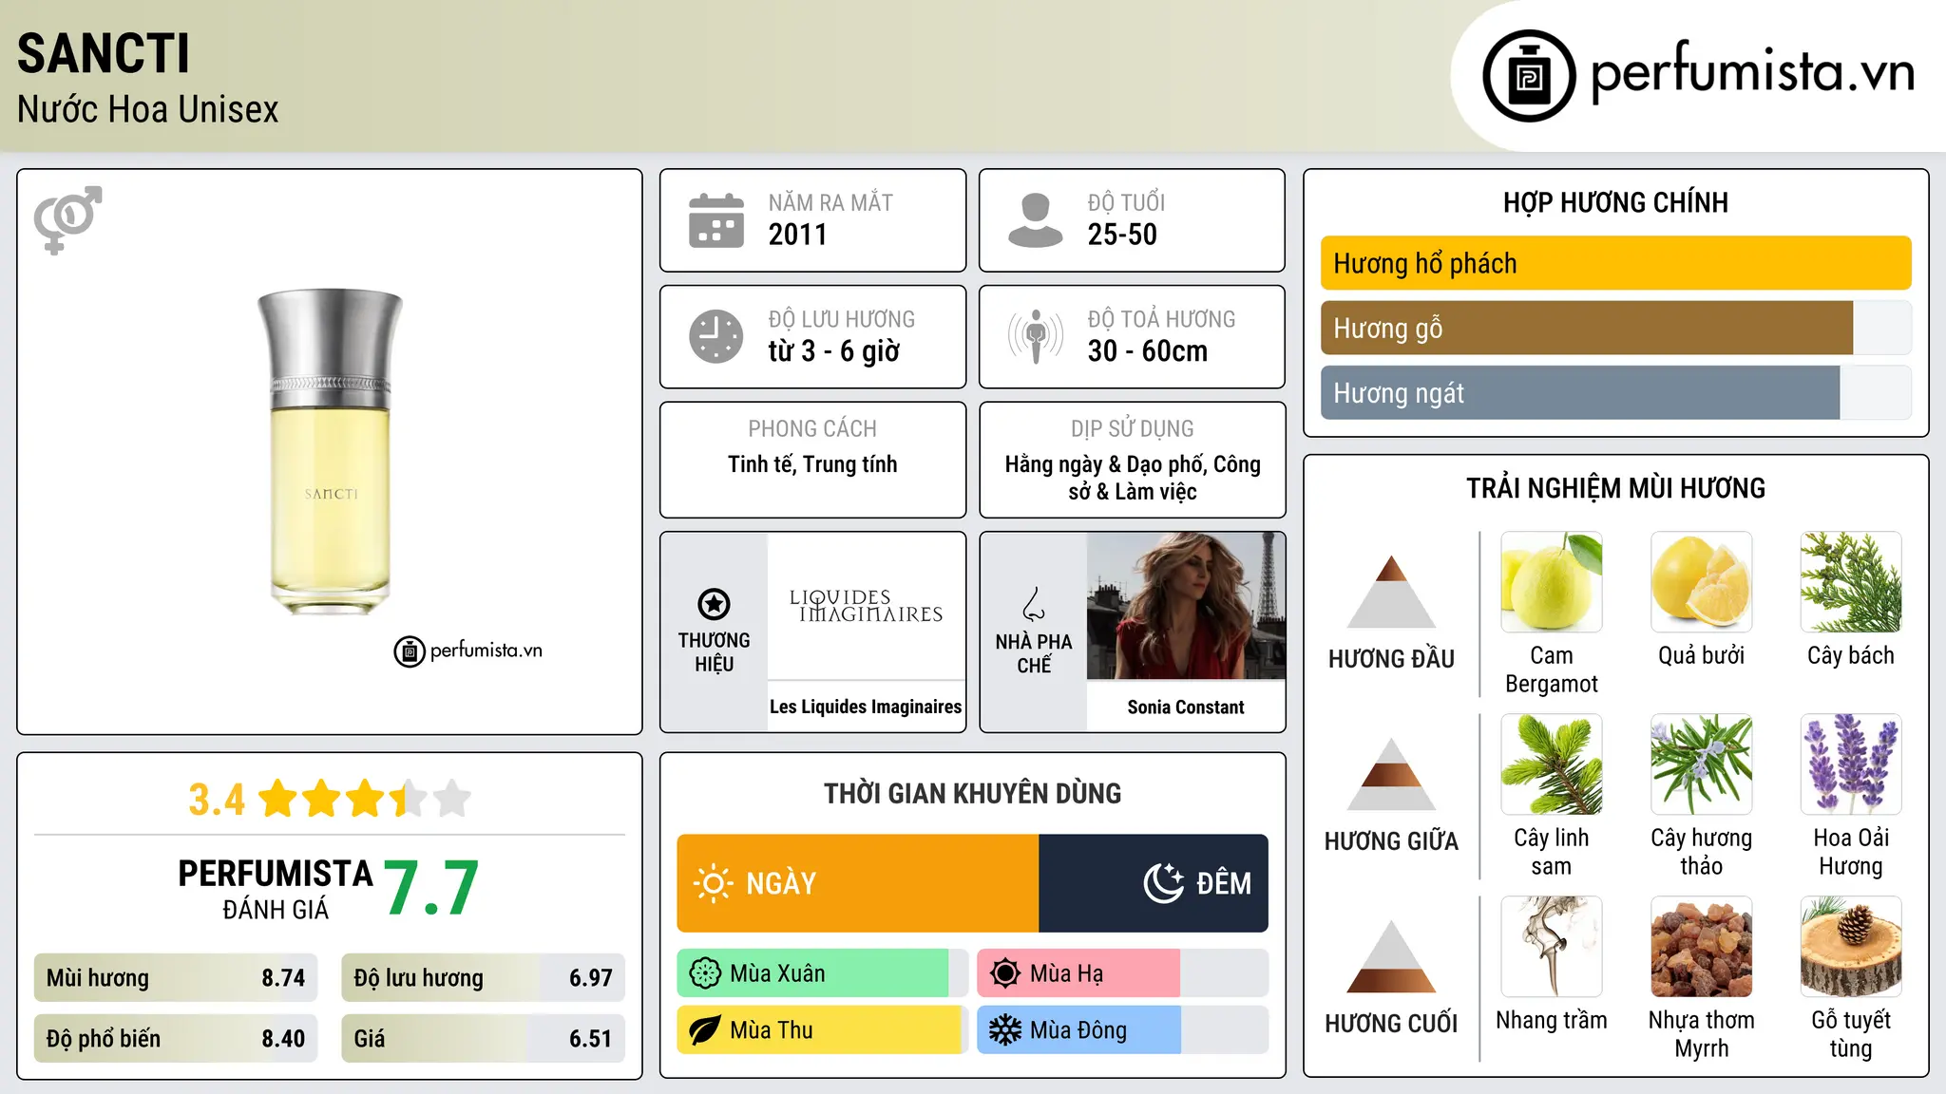Open the Cam Bergamot note image
Screen dimensions: 1946x1094
tap(1552, 582)
